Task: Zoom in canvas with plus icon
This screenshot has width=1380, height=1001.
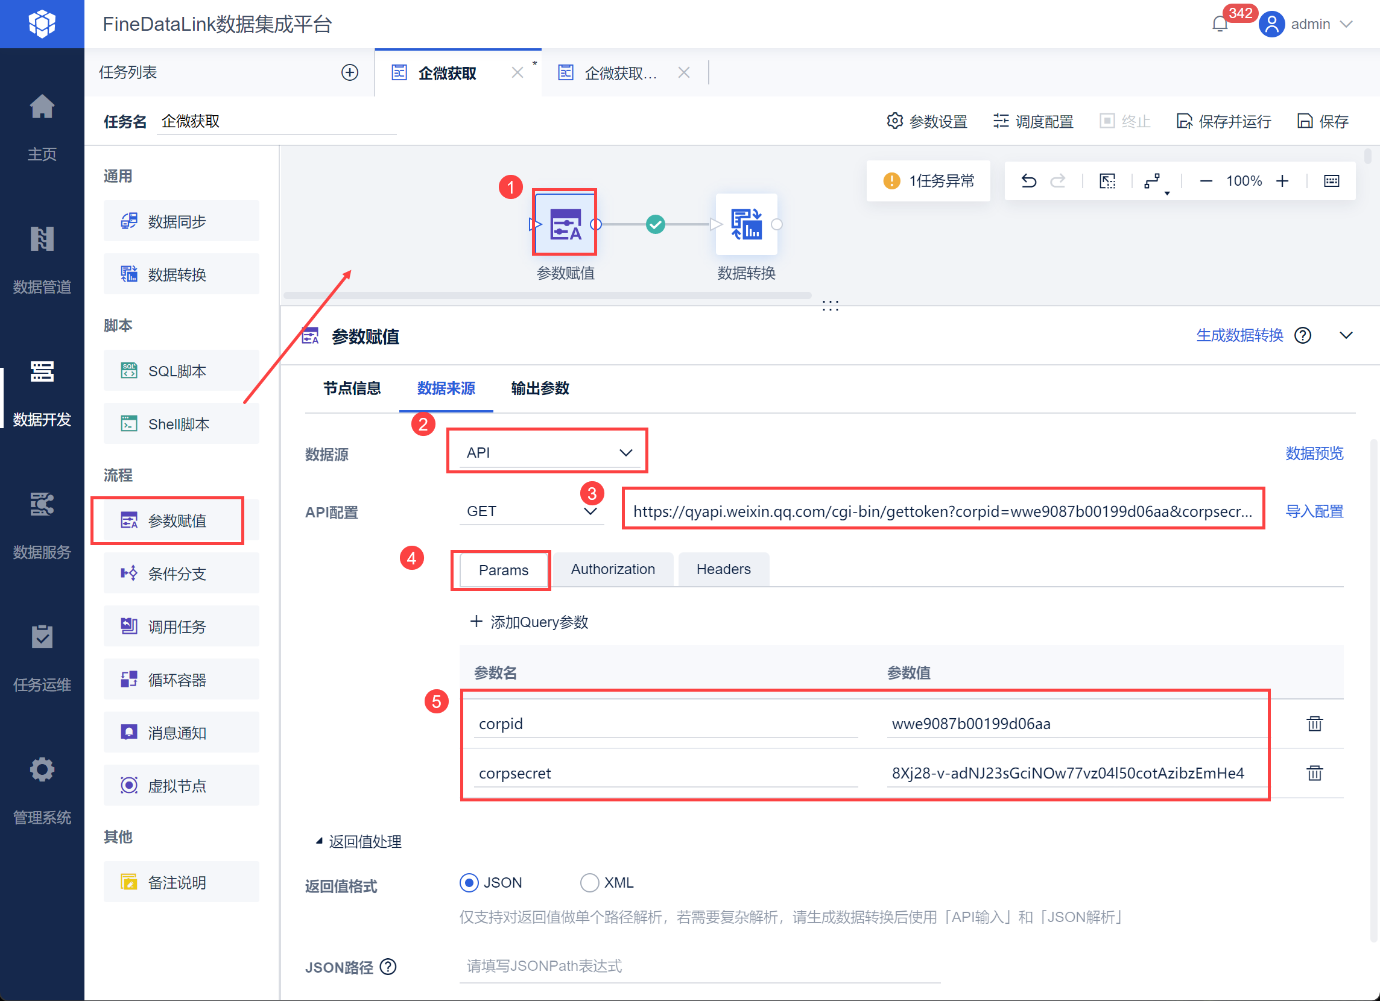Action: (1282, 181)
